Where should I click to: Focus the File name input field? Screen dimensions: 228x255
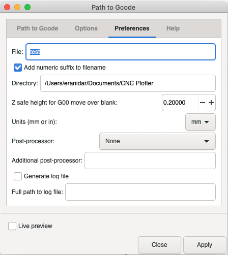click(x=121, y=52)
